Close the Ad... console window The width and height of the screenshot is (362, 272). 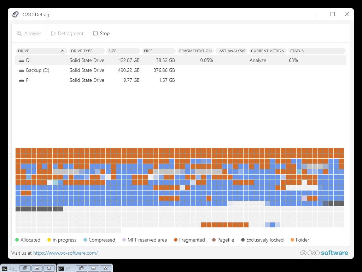(49, 268)
